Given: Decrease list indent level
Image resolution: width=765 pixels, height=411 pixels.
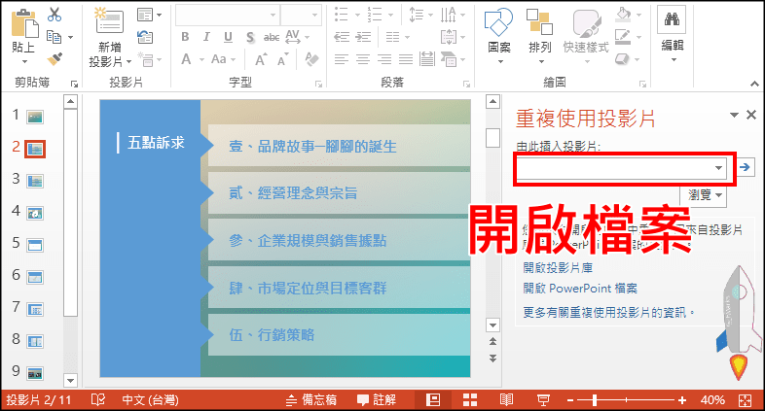Looking at the screenshot, I should pos(342,37).
